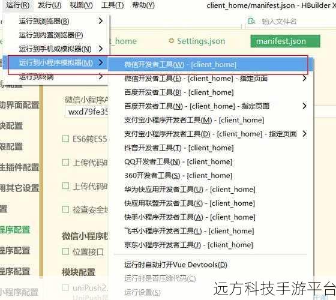Run with 京东小程序开发者工具(J)

211,245
